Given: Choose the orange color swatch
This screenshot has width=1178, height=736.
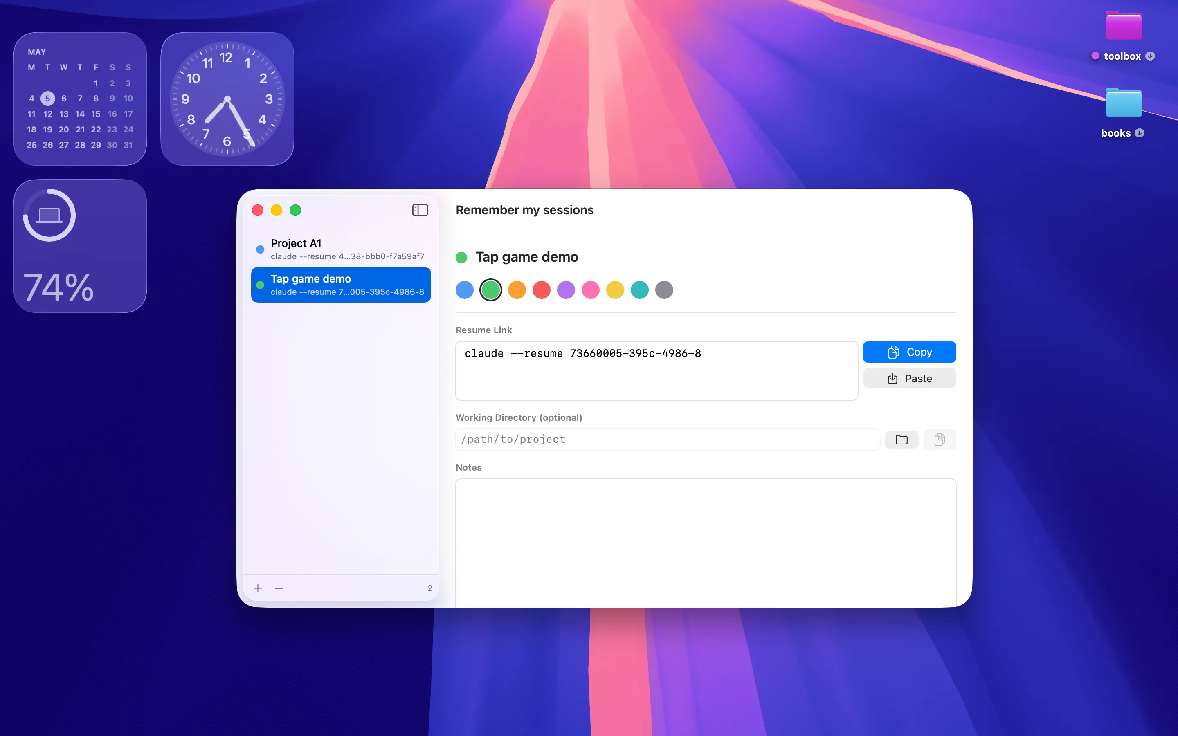Looking at the screenshot, I should tap(517, 290).
